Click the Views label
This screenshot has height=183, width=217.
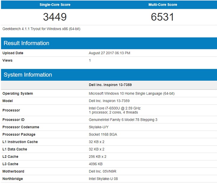[x=8, y=60]
